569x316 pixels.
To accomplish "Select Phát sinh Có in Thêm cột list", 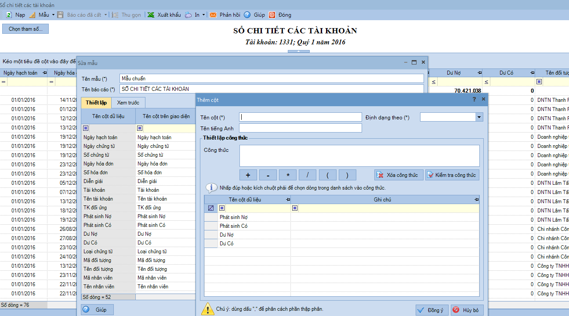I will point(342,226).
